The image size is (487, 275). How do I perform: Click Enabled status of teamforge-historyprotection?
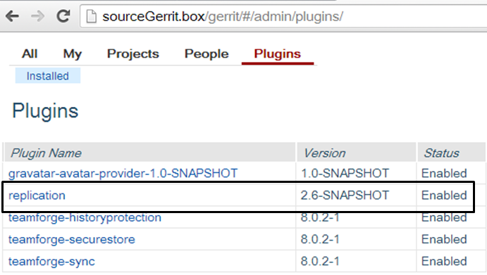444,217
